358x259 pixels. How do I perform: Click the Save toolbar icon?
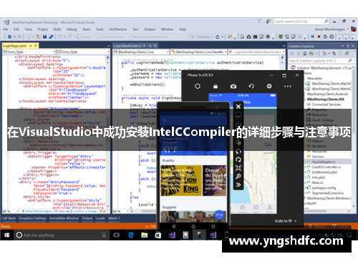coord(44,36)
